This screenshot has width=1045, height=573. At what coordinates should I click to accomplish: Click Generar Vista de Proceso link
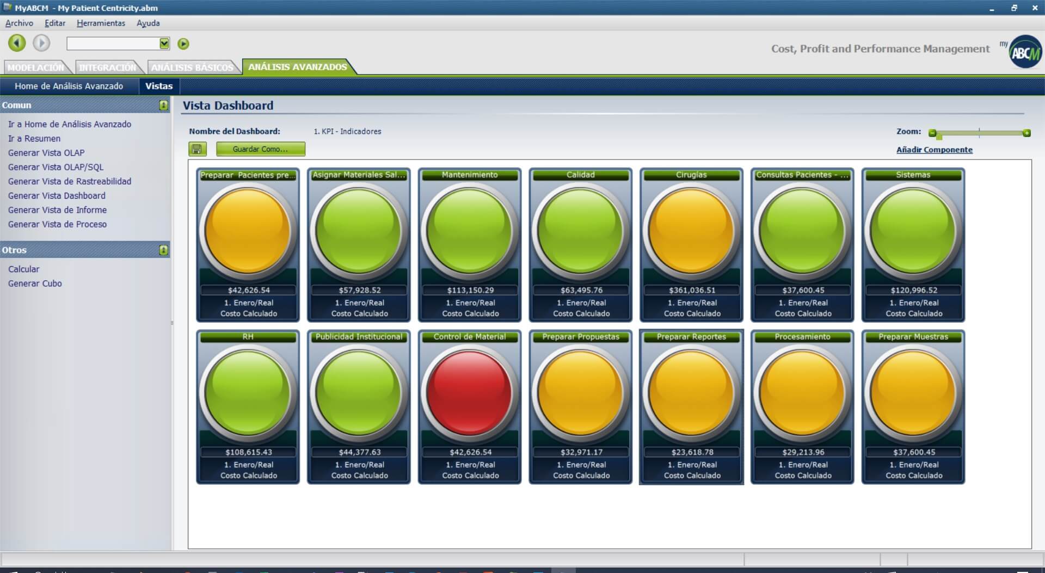coord(57,224)
